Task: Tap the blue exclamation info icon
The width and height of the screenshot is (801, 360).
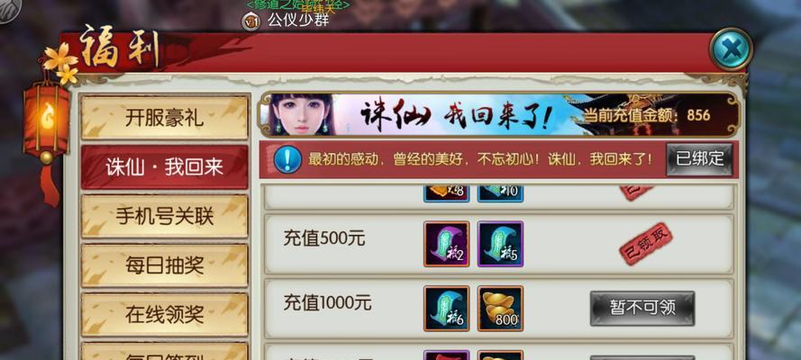Action: (x=287, y=159)
